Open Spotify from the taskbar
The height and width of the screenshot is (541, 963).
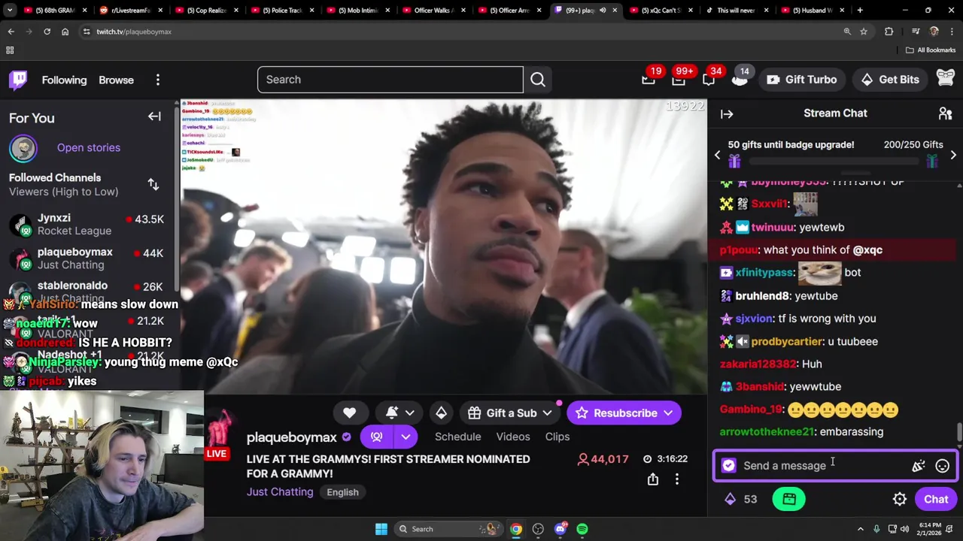582,529
